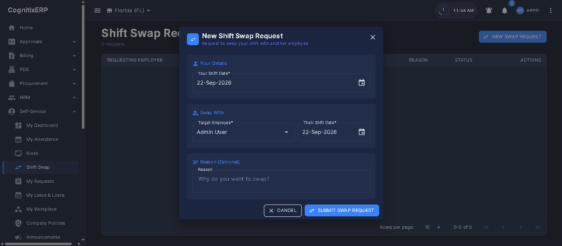Open calendar picker for Their Shift Date
Image resolution: width=562 pixels, height=246 pixels.
coord(361,132)
